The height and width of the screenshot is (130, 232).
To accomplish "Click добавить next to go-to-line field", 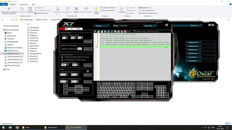I will pyautogui.click(x=88, y=49).
